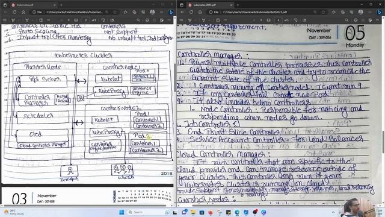The height and width of the screenshot is (217, 385).
Task: Reload the left Kubernetes.pdf window
Action: 14,12
